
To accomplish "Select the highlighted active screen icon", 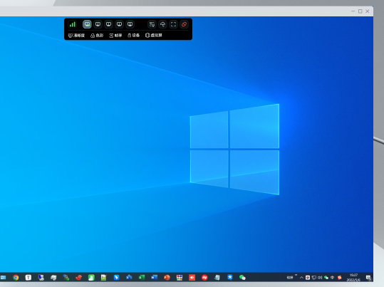I will tap(87, 24).
